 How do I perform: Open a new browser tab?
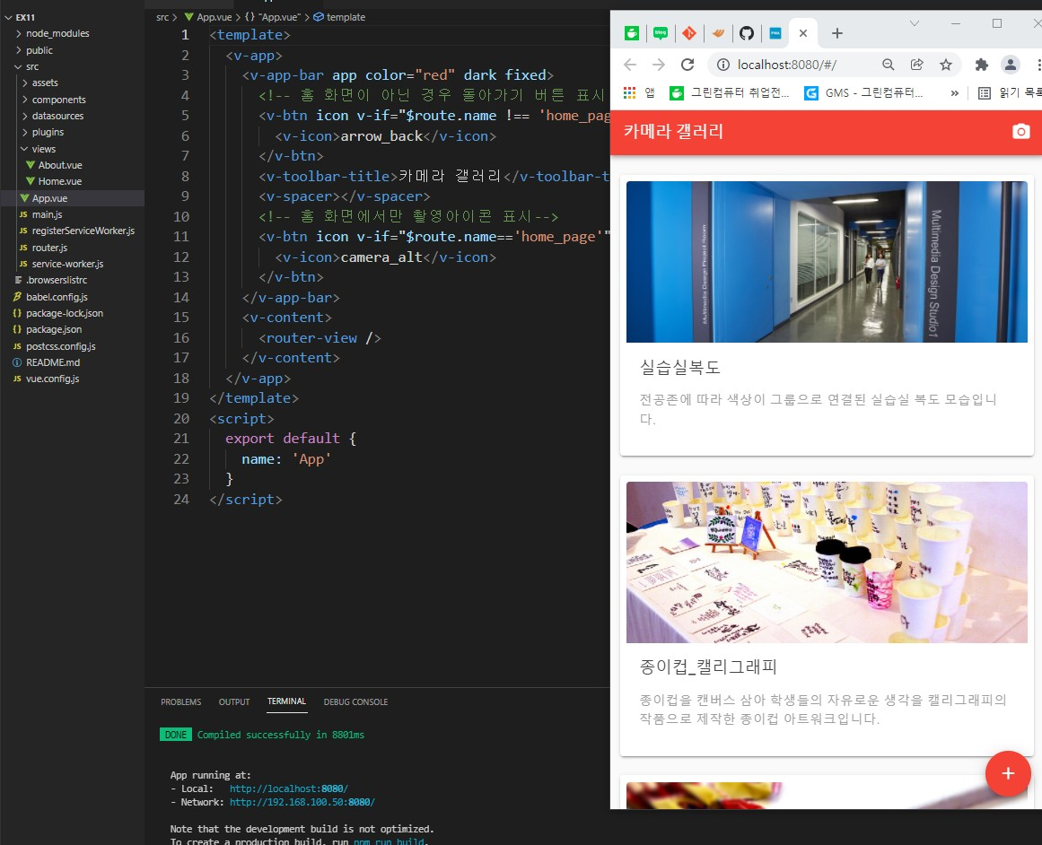pyautogui.click(x=836, y=33)
